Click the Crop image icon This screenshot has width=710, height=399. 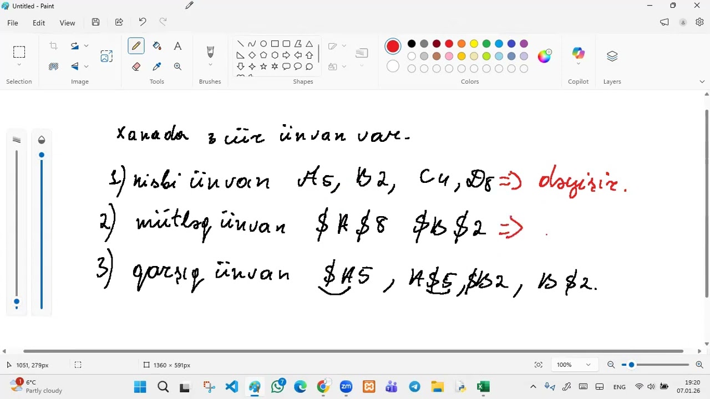tap(53, 46)
